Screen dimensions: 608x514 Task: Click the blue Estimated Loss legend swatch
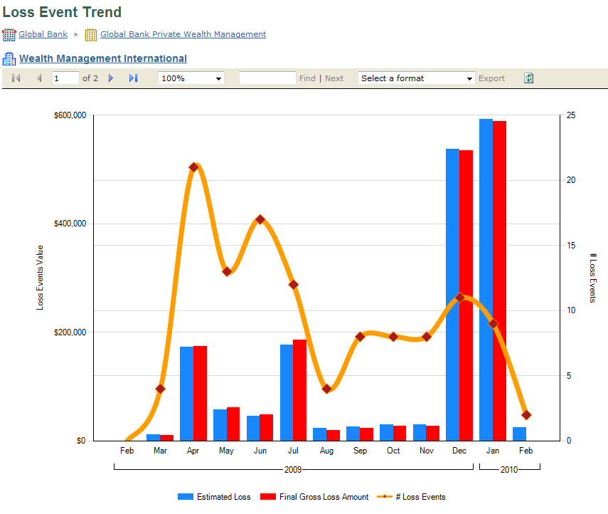[x=186, y=496]
